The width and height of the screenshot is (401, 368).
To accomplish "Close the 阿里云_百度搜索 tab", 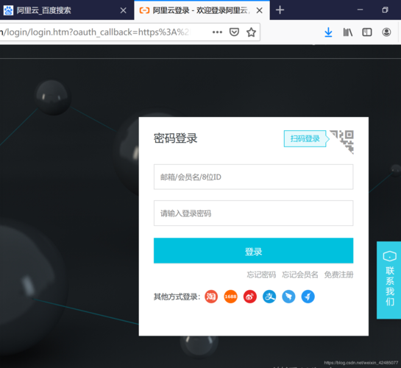I will pyautogui.click(x=124, y=10).
